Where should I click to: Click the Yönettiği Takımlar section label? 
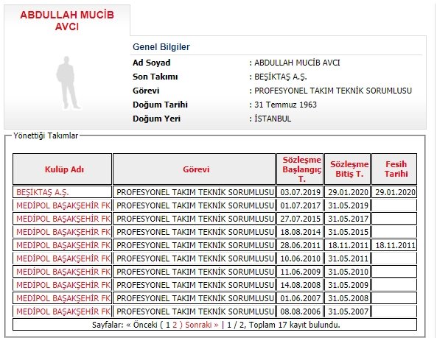pyautogui.click(x=46, y=135)
